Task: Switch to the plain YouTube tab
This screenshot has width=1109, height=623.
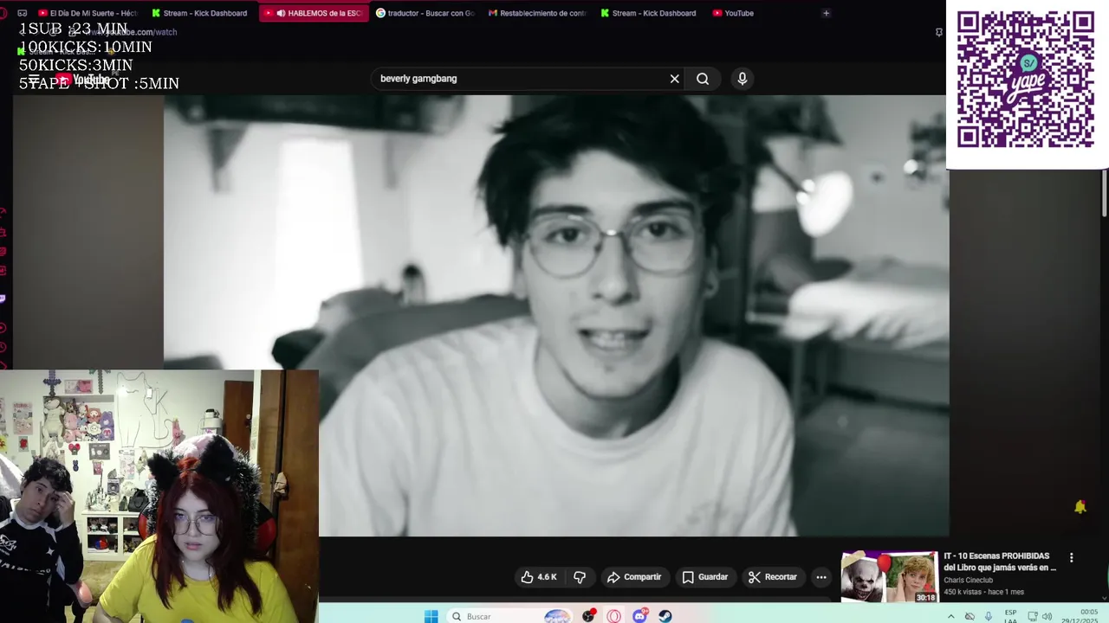Action: (733, 13)
